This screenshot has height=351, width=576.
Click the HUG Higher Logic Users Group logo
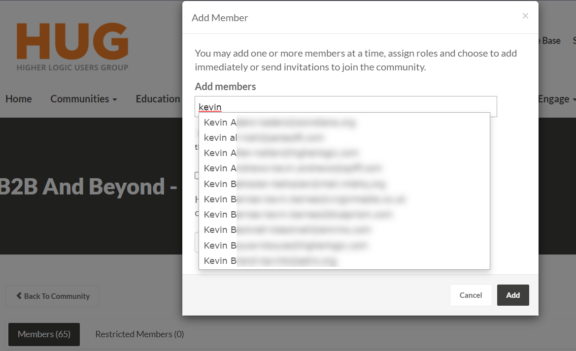tap(72, 47)
